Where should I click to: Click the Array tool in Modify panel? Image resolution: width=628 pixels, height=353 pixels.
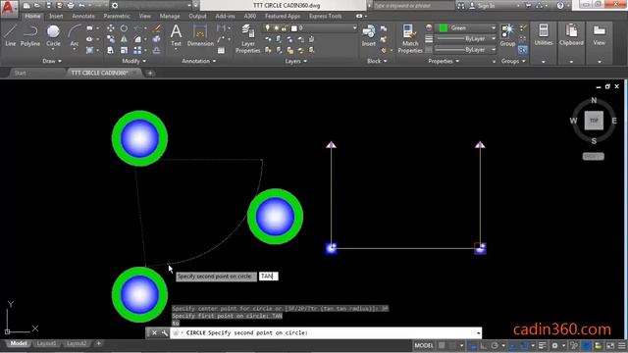[x=137, y=50]
